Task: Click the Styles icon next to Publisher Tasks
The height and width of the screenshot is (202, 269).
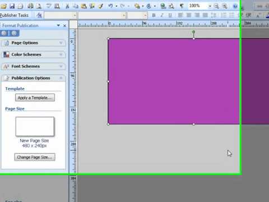Action: click(39, 15)
